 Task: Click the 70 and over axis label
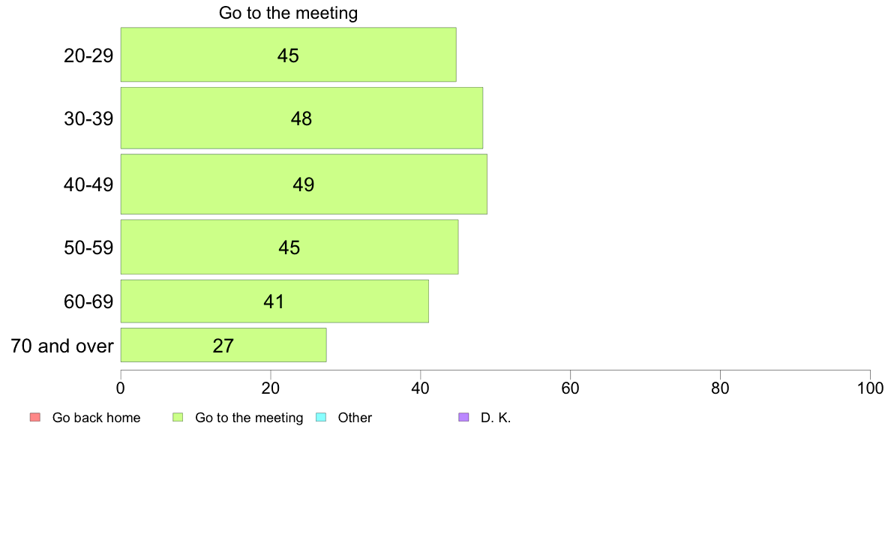point(62,346)
